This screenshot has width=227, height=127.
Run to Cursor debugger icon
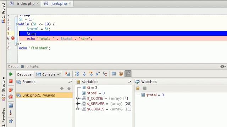click(x=105, y=74)
